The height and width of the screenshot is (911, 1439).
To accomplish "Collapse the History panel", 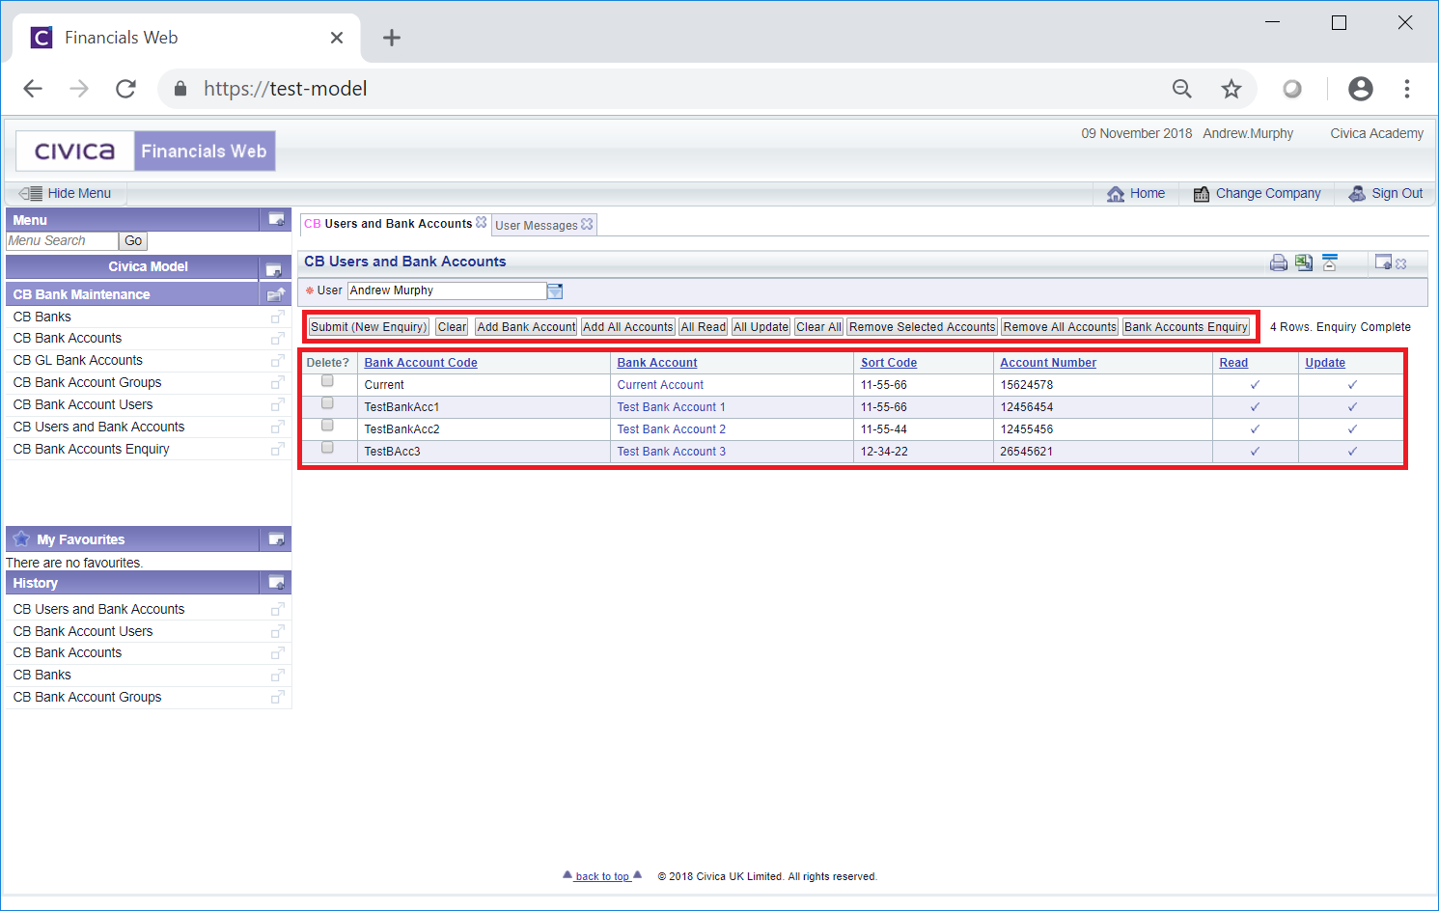I will pos(276,583).
